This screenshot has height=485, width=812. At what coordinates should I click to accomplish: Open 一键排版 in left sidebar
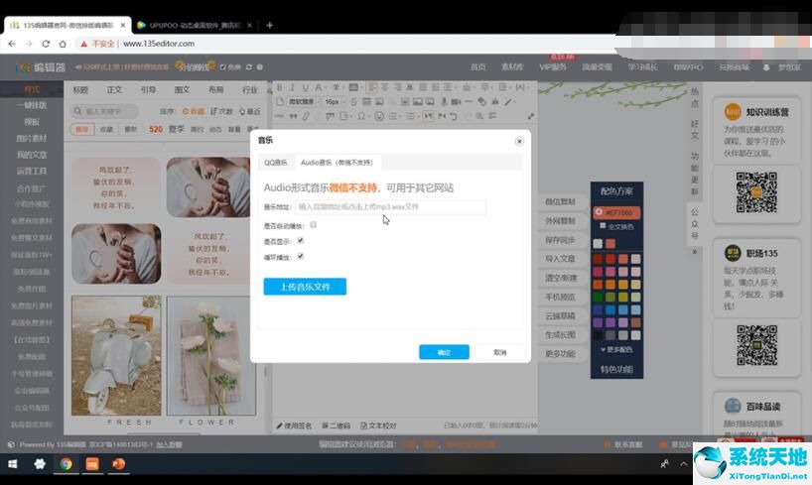32,105
